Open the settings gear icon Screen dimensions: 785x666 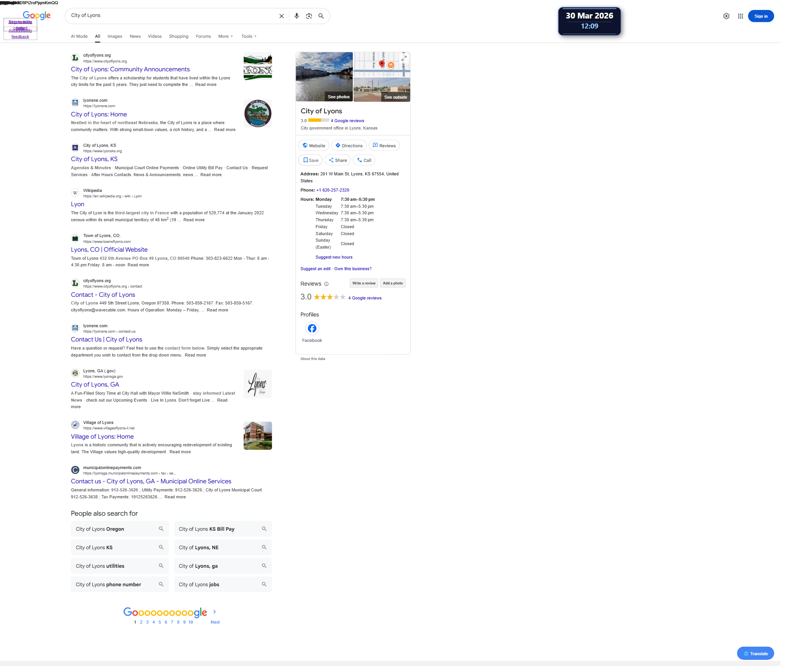click(726, 16)
